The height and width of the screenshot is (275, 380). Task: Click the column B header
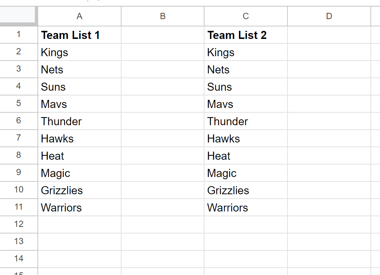point(163,16)
